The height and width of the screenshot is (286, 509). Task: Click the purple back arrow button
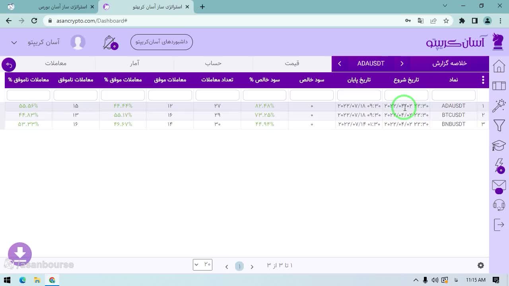click(9, 65)
